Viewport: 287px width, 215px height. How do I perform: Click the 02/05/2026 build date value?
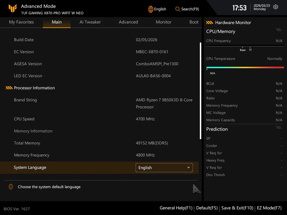point(146,40)
